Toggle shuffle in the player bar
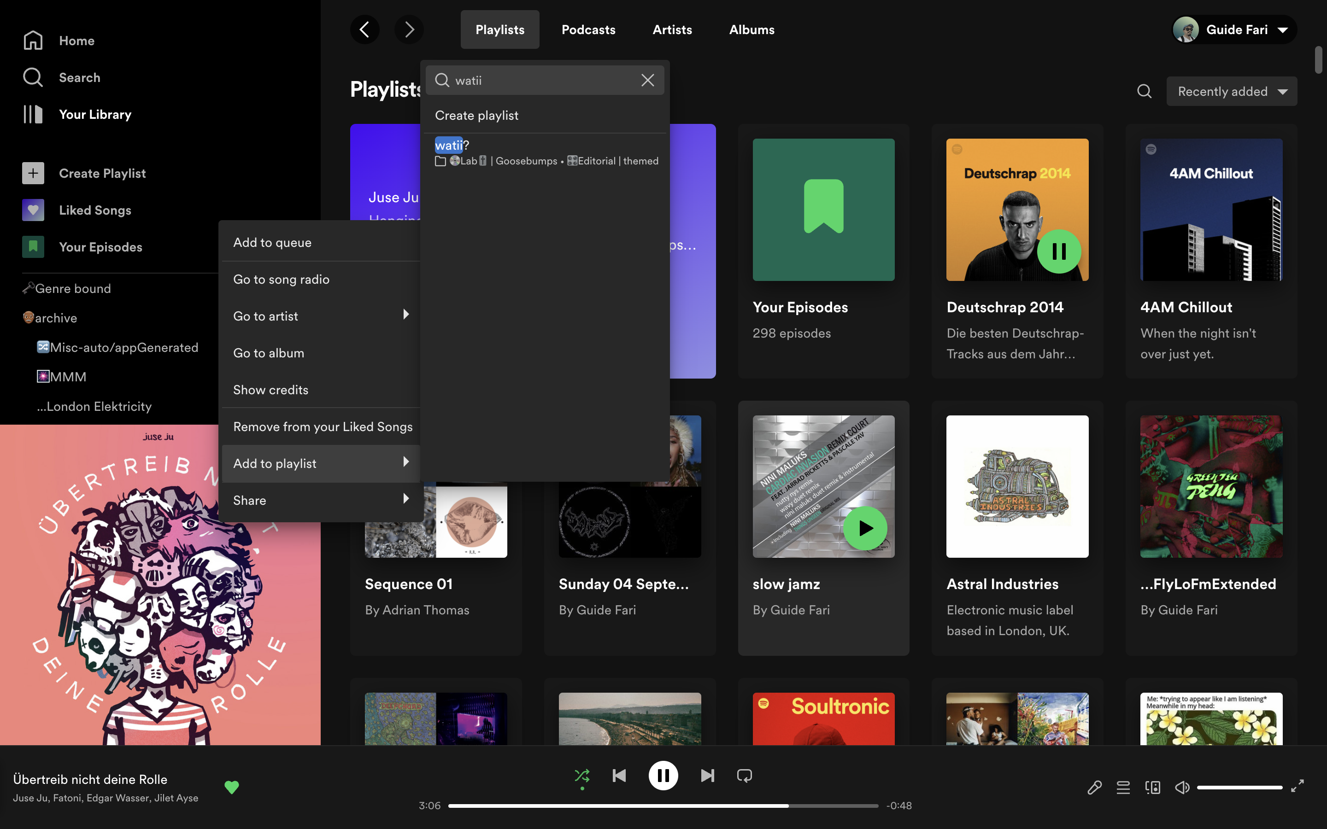 pyautogui.click(x=582, y=776)
